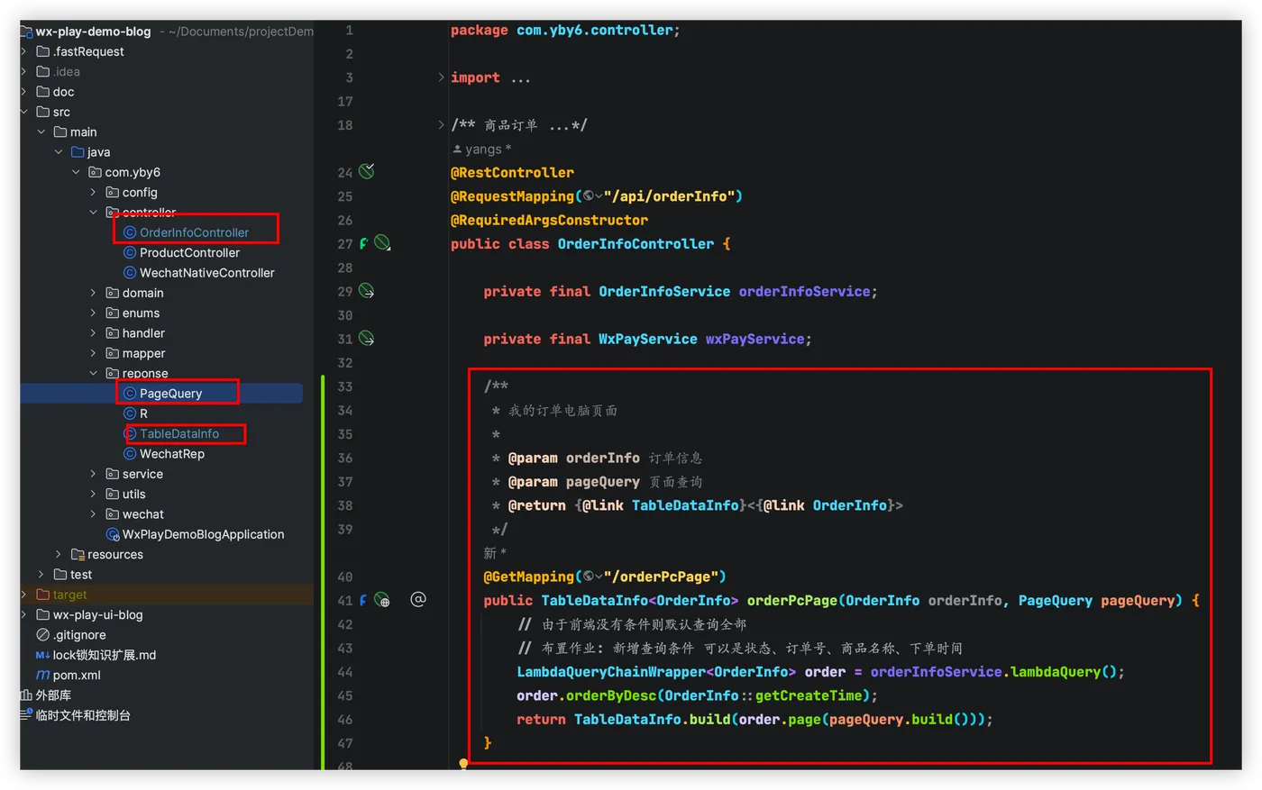Click the "/api/orderInfo" path string
1262x790 pixels.
pos(669,196)
